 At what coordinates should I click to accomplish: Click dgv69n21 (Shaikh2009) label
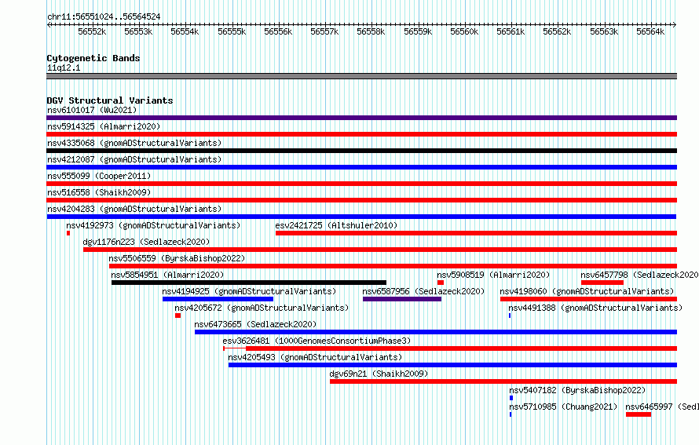pos(379,374)
